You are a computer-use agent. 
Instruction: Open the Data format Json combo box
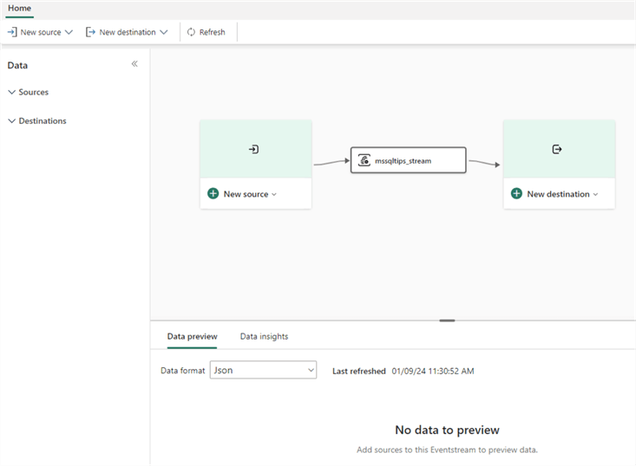tap(263, 370)
